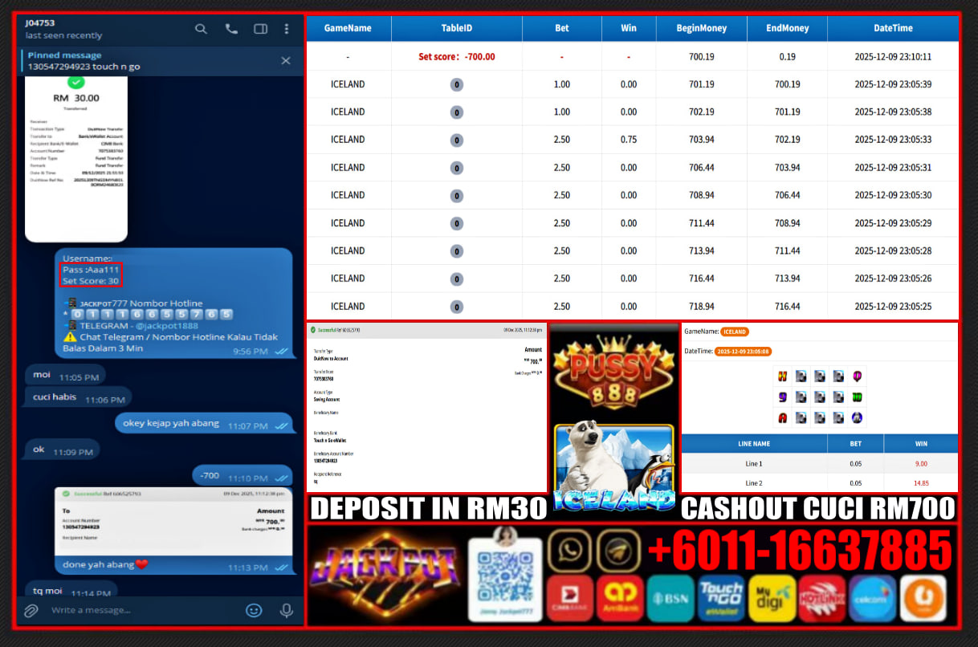
Task: Open the three-dot more options menu
Action: tap(287, 29)
